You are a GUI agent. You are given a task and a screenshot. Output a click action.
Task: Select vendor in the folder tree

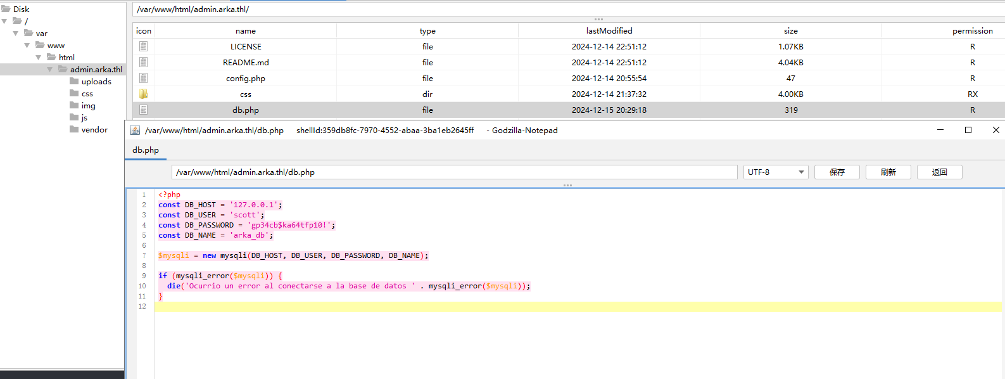94,129
